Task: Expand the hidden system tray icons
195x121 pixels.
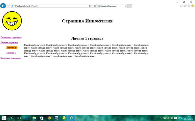Action: point(161,118)
